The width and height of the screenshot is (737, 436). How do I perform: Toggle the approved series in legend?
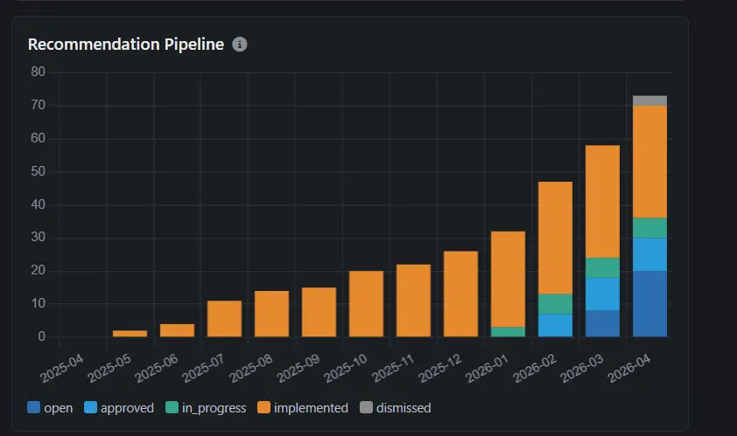[119, 408]
